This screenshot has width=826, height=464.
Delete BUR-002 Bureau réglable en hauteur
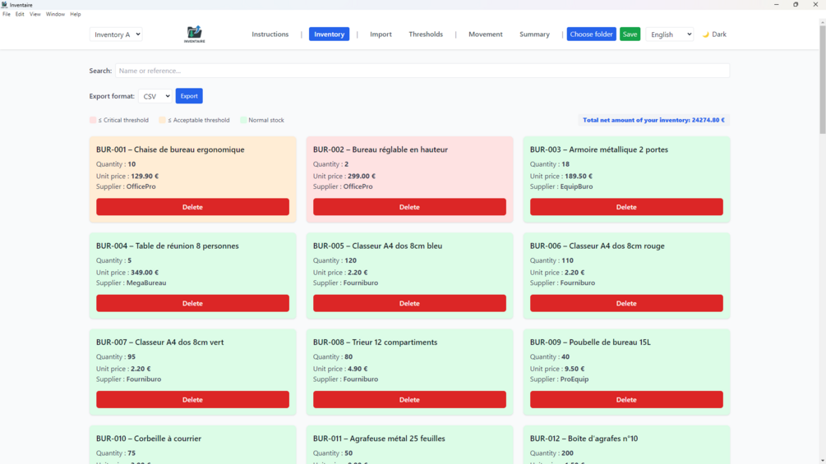pyautogui.click(x=409, y=207)
